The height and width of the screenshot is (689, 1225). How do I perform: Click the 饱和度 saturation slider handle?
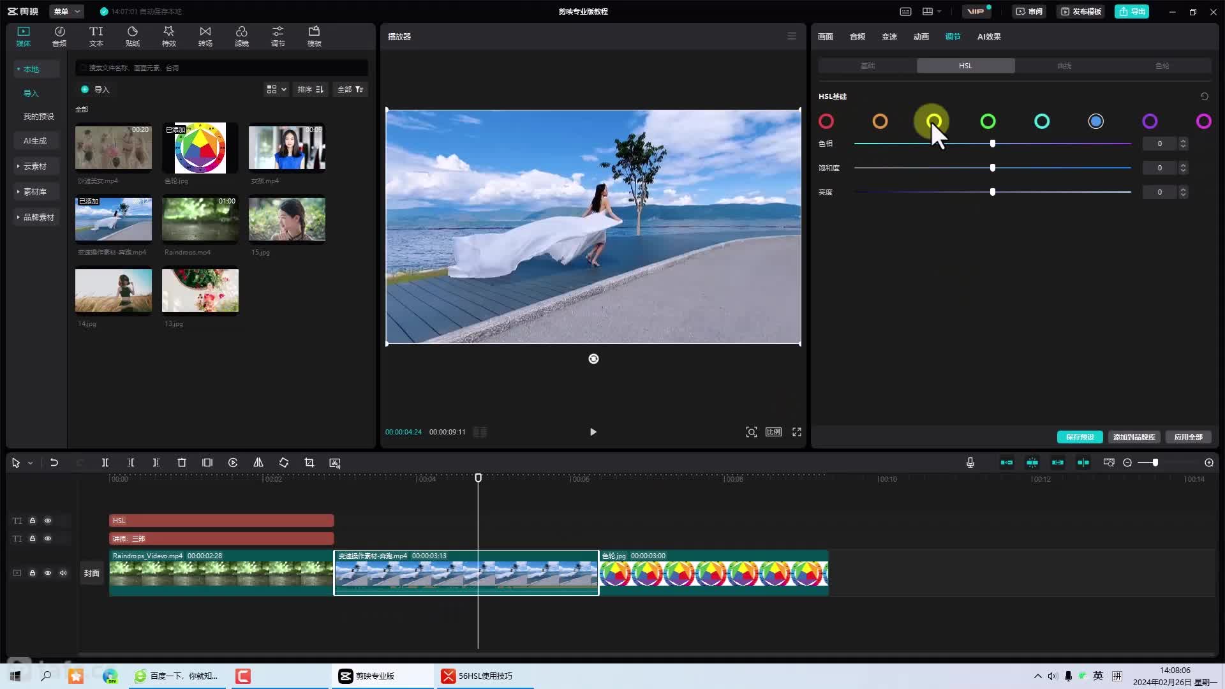click(993, 168)
